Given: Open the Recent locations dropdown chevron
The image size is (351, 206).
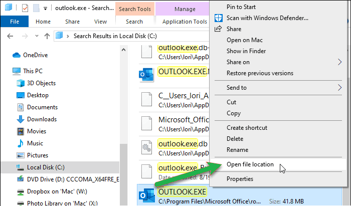Looking at the screenshot, I should coord(37,36).
